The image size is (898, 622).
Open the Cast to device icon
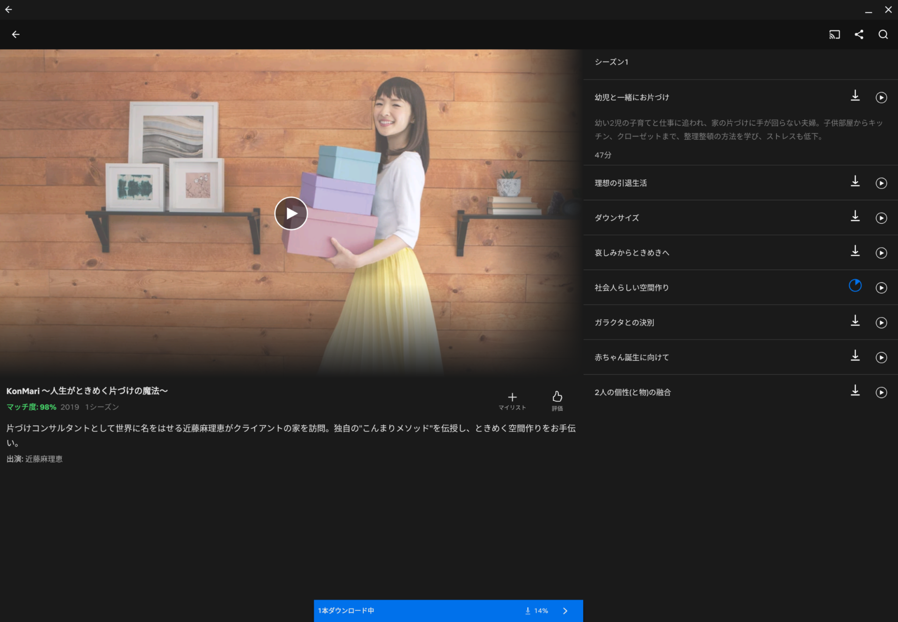click(x=834, y=34)
